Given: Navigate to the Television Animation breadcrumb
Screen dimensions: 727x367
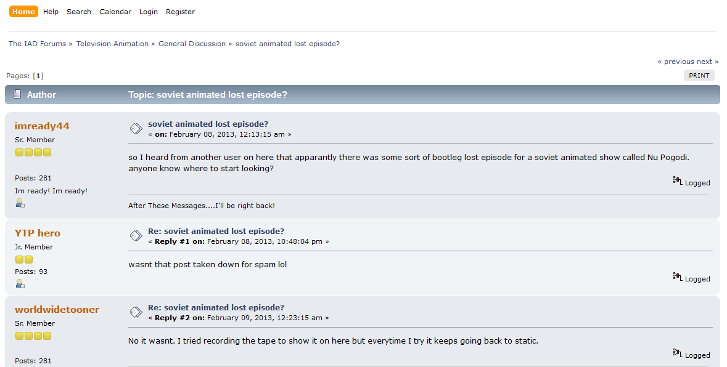Looking at the screenshot, I should coord(112,44).
